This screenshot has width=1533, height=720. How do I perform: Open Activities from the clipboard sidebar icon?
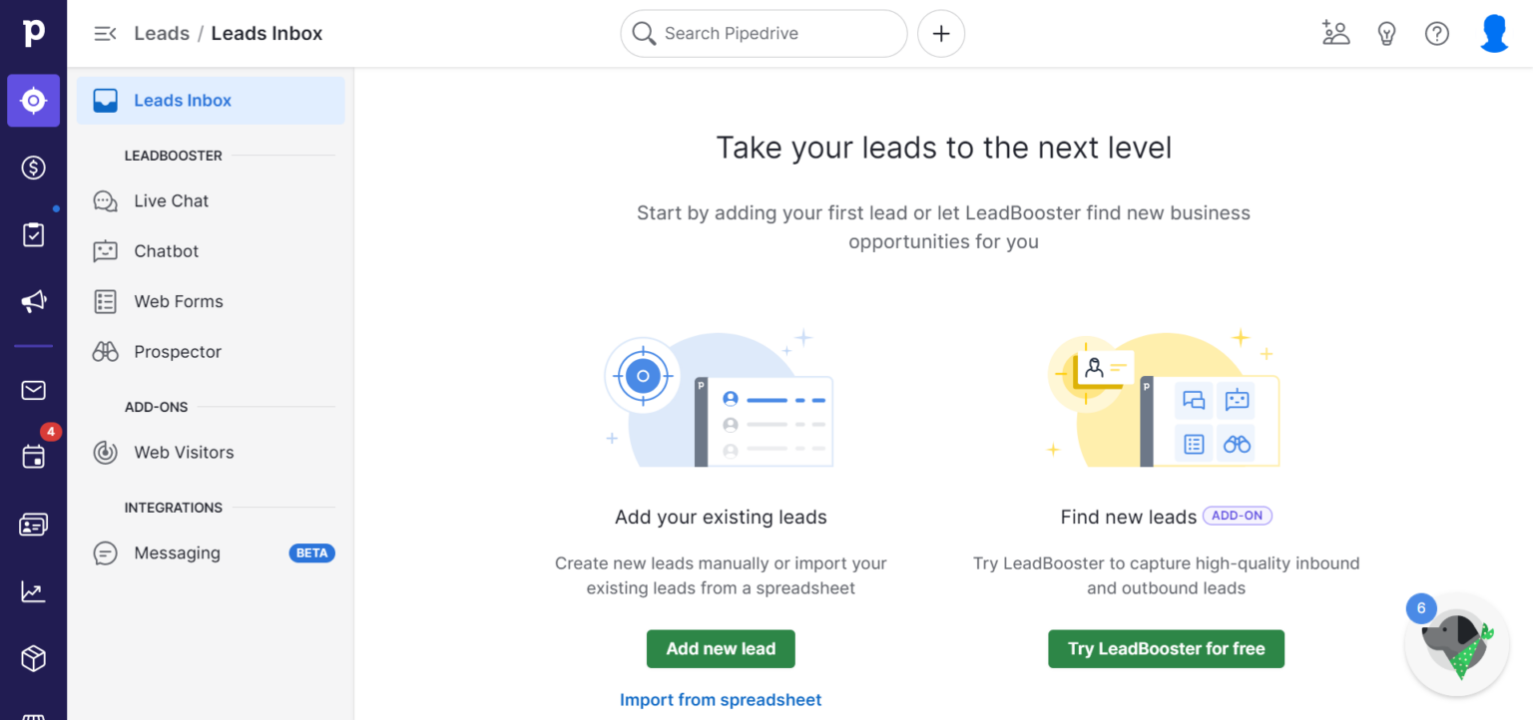coord(33,234)
